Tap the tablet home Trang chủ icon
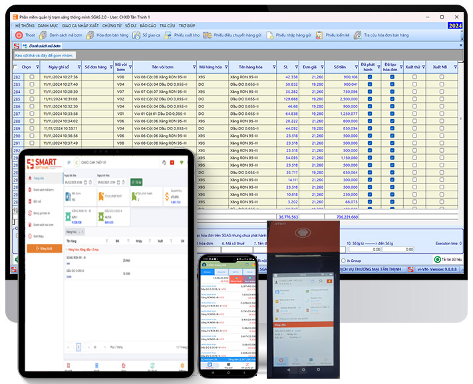Screen dimensions: 473x384 pyautogui.click(x=30, y=178)
